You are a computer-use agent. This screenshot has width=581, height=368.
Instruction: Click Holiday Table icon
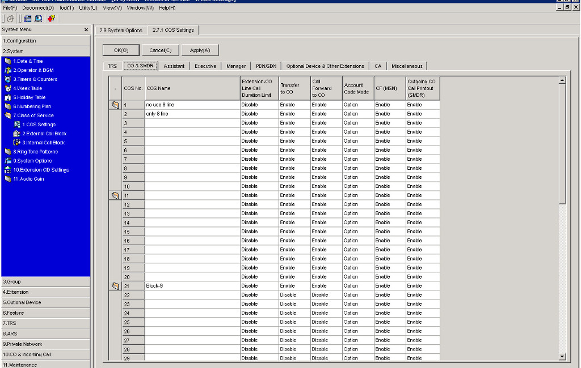8,97
